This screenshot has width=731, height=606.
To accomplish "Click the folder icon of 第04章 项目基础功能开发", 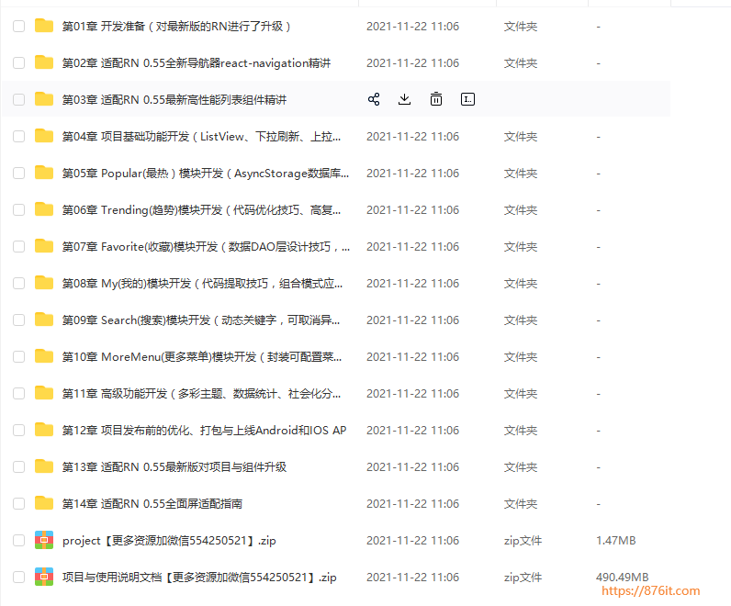I will click(x=44, y=136).
